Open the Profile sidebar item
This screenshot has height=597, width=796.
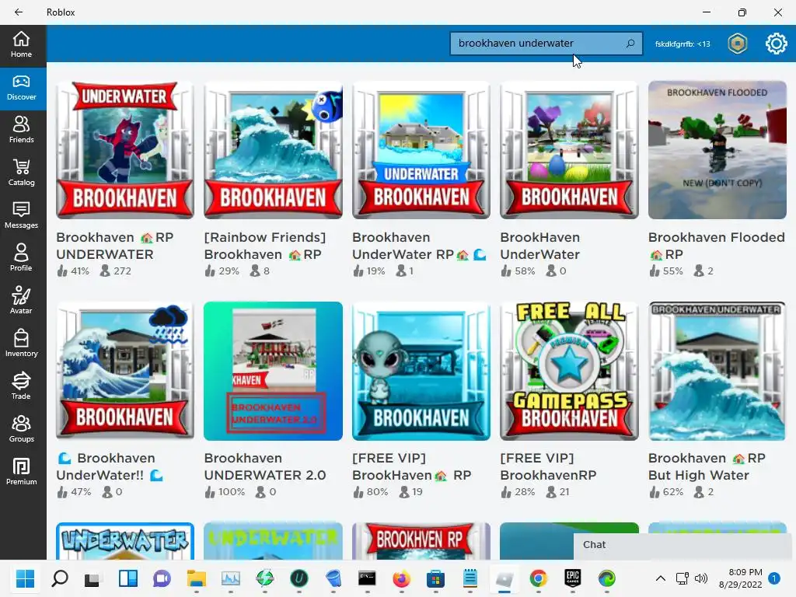21,258
